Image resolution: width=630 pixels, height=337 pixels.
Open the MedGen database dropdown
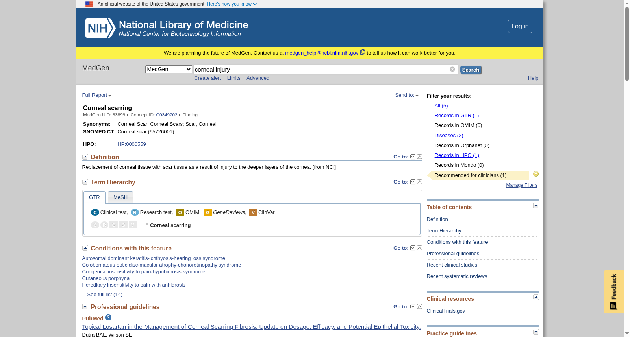[169, 69]
